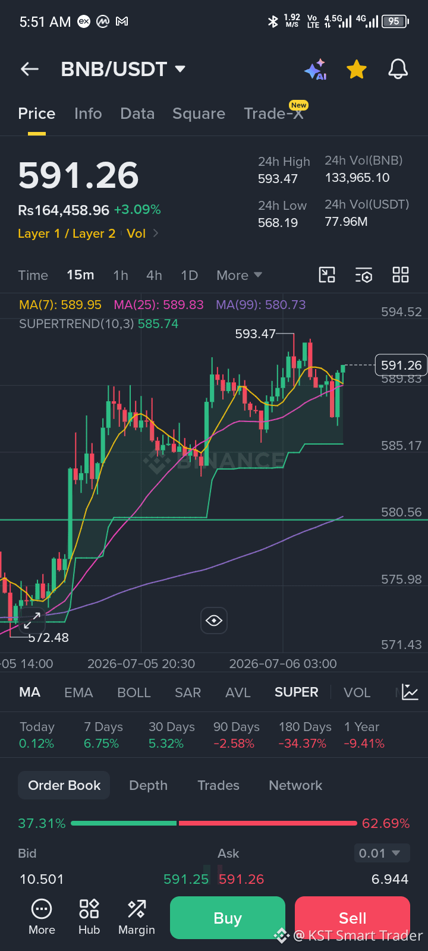Switch to the Info tab
This screenshot has height=951, width=428.
(88, 114)
